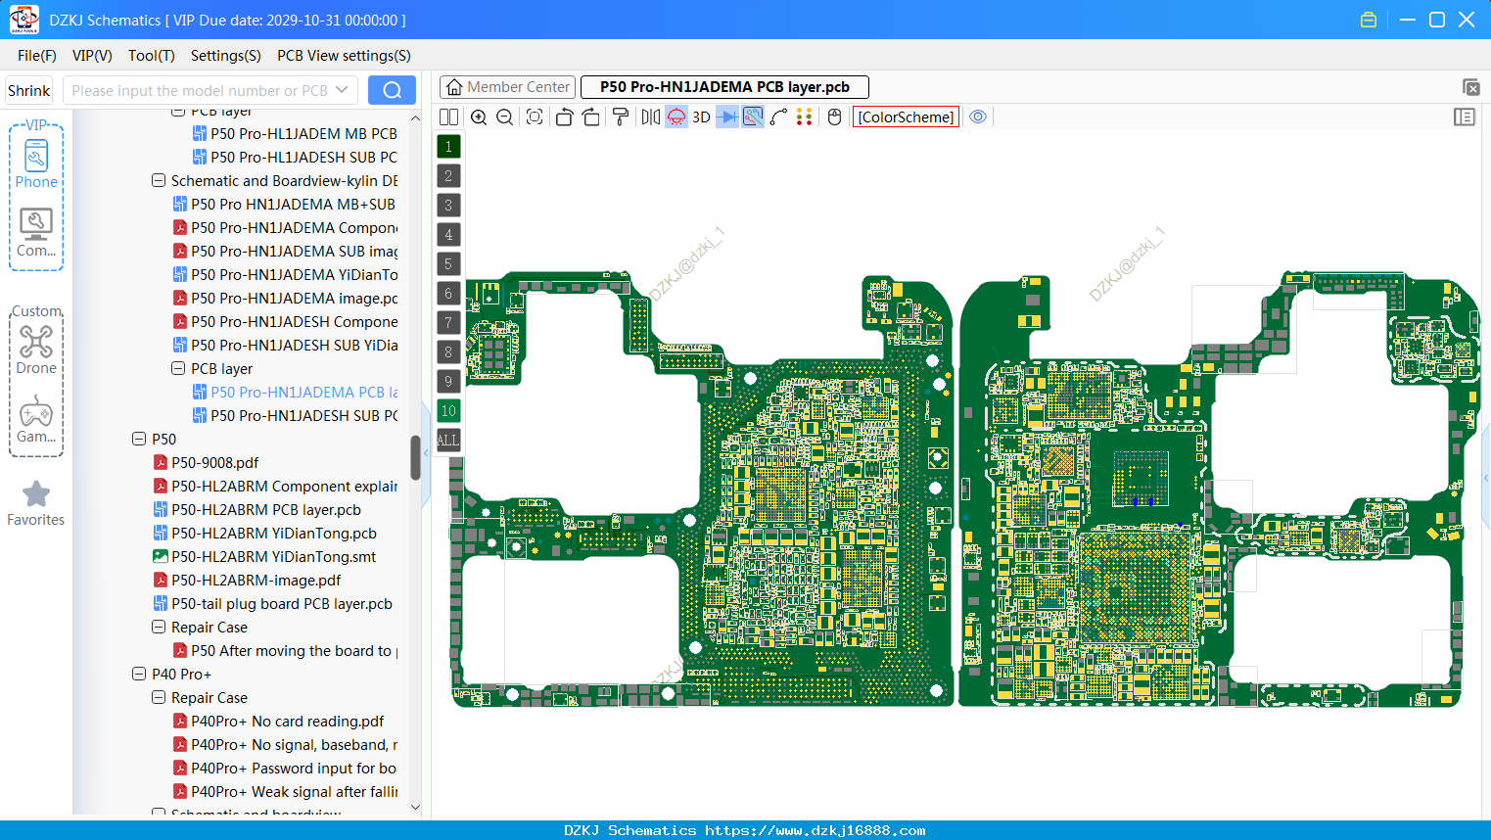Open P50-HL2ABRM PCB layer.pcb
This screenshot has height=840, width=1491.
tap(265, 509)
